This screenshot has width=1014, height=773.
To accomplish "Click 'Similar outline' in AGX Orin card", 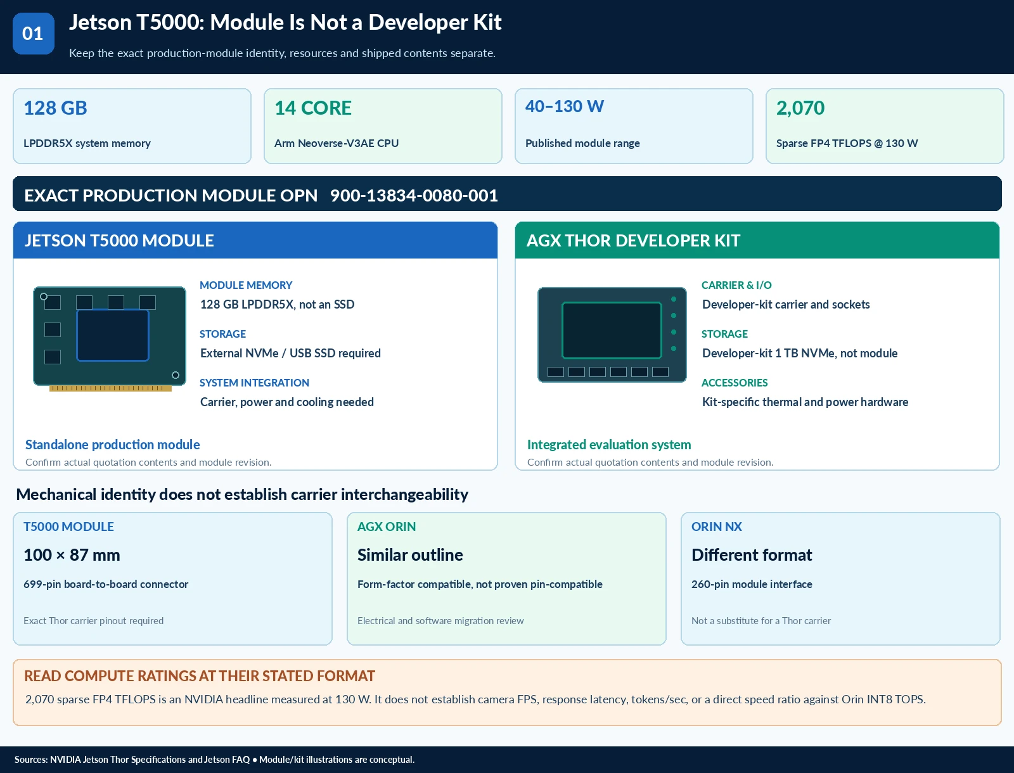I will (x=410, y=554).
